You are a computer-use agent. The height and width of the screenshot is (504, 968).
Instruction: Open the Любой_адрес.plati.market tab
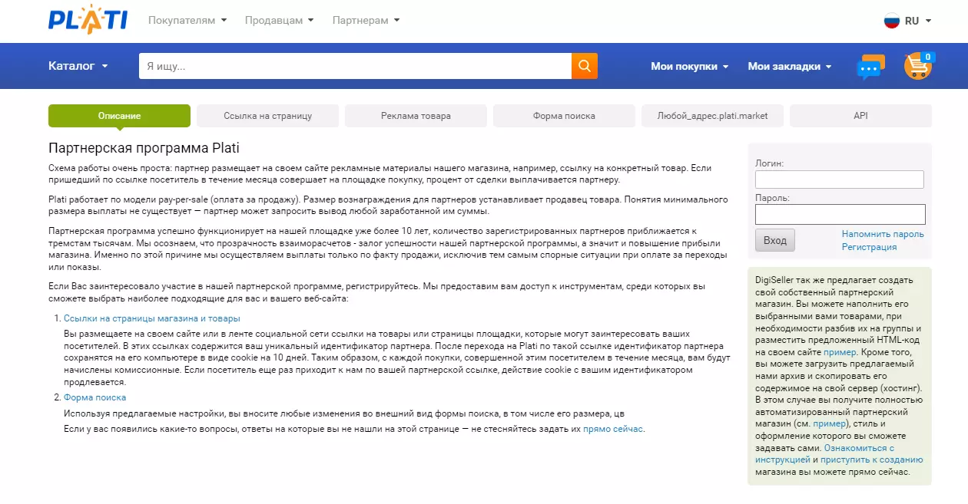pyautogui.click(x=712, y=116)
